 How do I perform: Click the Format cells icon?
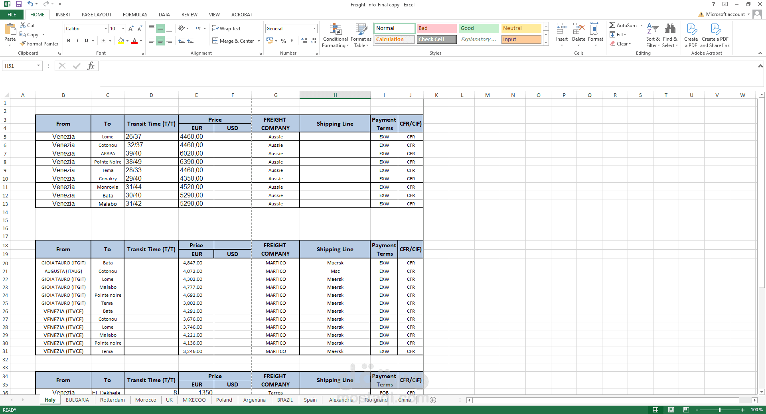[x=595, y=29]
